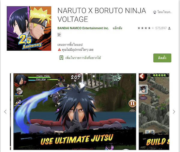Click the wishlist bookmark icon

(61, 58)
